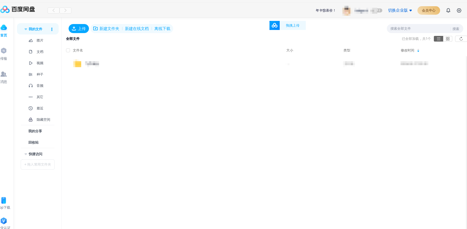The image size is (467, 229).
Task: Go forward using the right arrow button
Action: click(65, 10)
